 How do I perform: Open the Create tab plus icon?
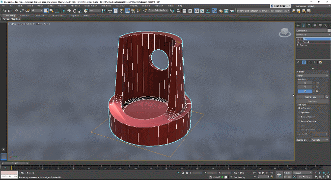298,26
